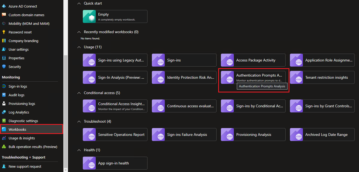Open the Provisioning Analysis workbook
359x172 pixels.
253,135
